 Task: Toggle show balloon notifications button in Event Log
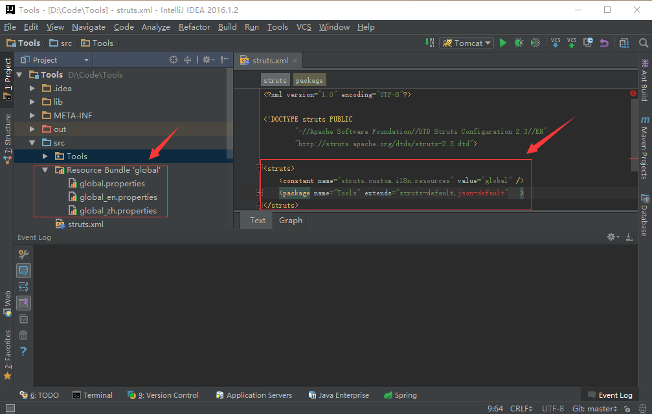(23, 270)
